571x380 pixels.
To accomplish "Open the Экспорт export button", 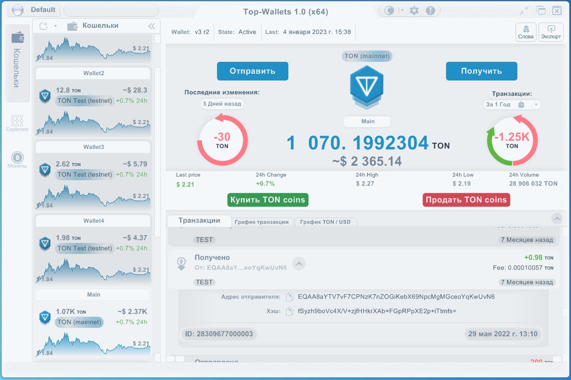I will tap(551, 32).
